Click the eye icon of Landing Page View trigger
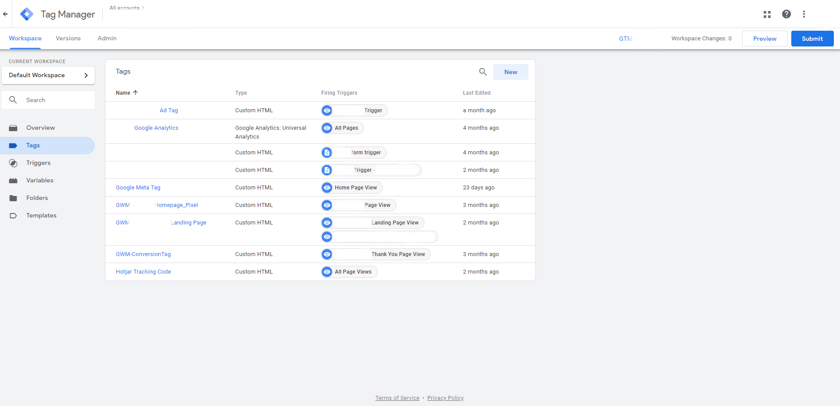 tap(327, 223)
